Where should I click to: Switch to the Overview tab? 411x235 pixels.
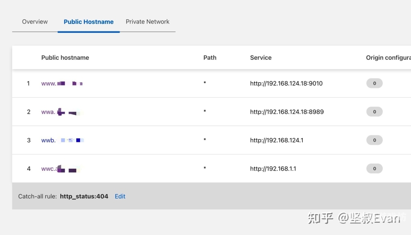[x=35, y=22]
